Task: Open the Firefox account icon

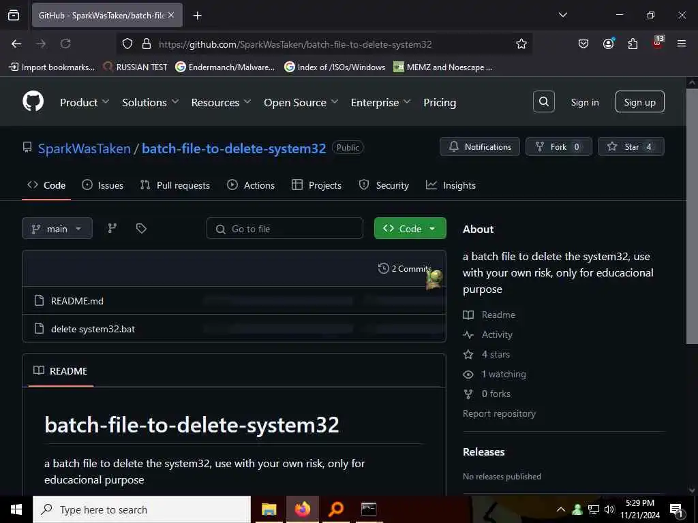Action: click(608, 44)
